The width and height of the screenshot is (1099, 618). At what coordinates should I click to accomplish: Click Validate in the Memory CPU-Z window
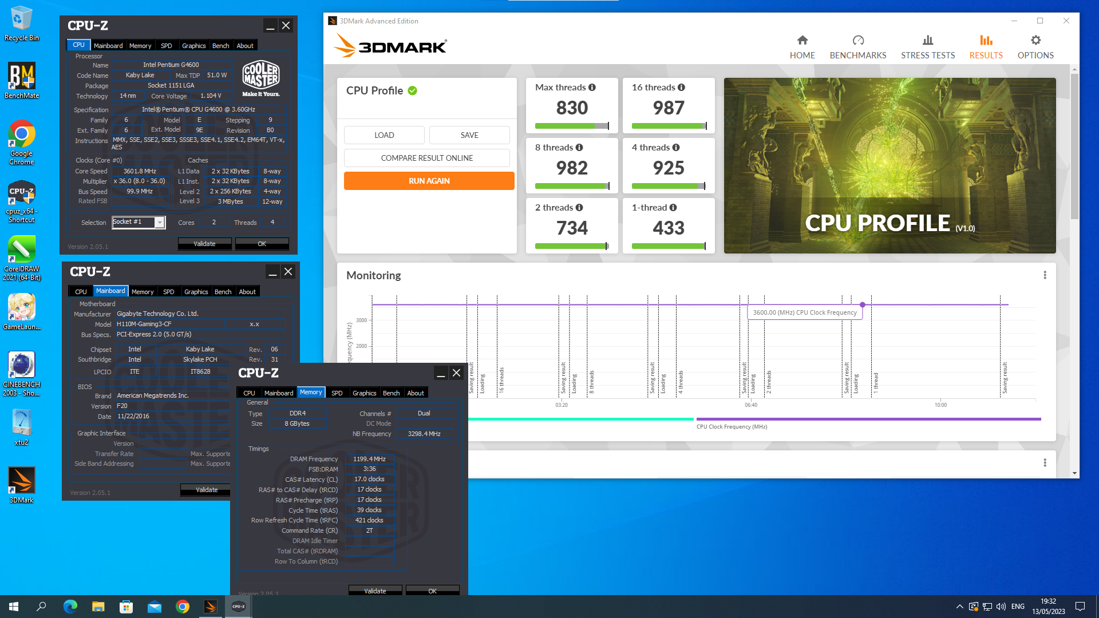(x=375, y=591)
